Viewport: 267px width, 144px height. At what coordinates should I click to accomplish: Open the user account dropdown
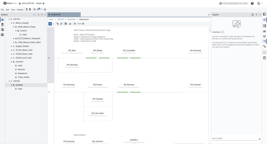click(260, 3)
